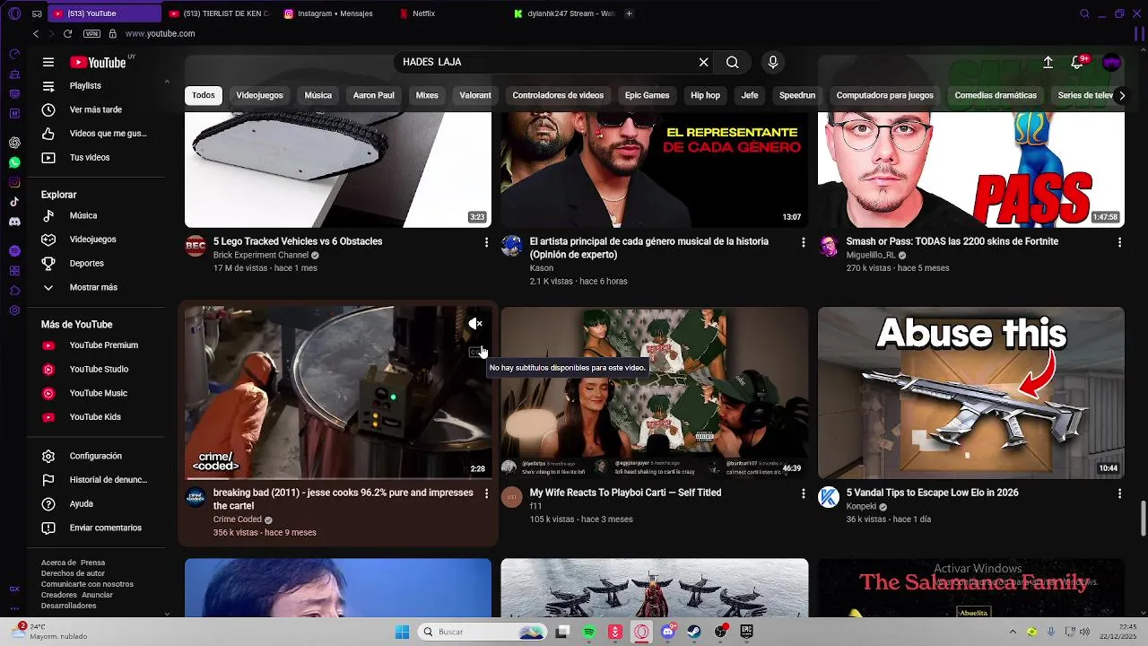1148x646 pixels.
Task: Select the Speedrun filter chip
Action: point(797,95)
